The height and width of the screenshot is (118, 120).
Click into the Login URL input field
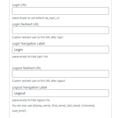click(x=60, y=11)
